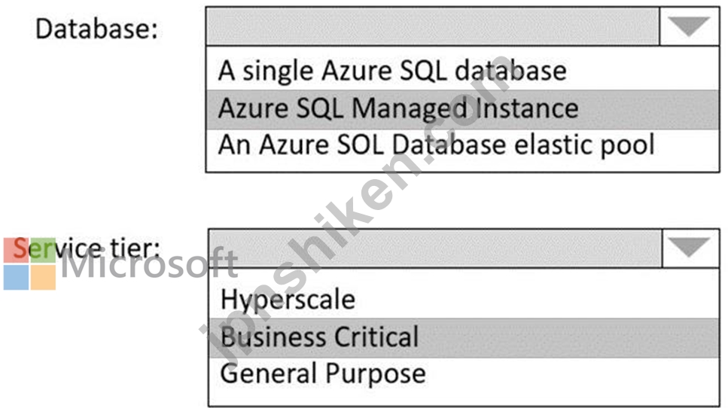
Task: Click the Microsoft four-square logo
Action: (x=29, y=263)
